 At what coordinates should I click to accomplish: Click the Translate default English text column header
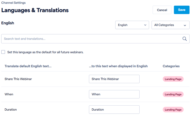[28, 66]
